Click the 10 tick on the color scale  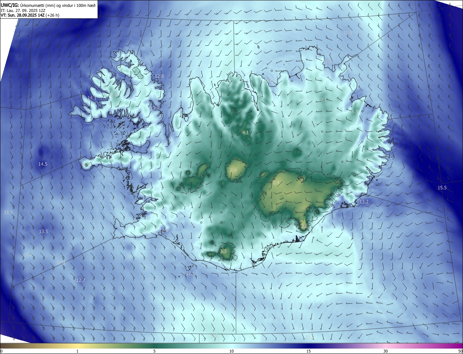coord(231,351)
